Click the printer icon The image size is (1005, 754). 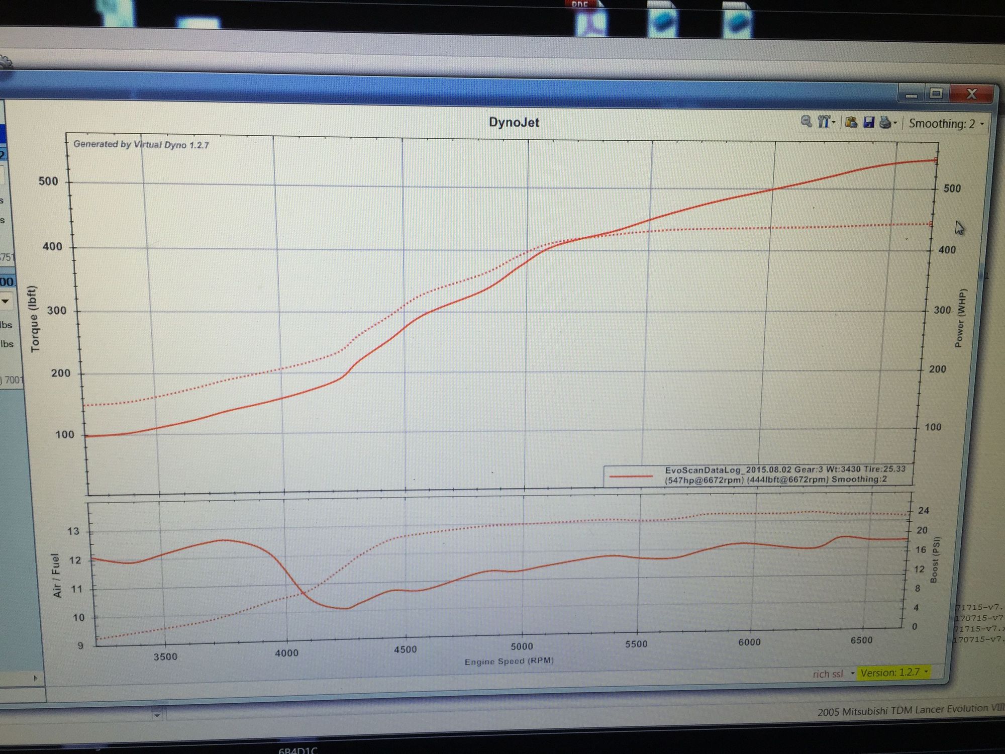tap(885, 123)
